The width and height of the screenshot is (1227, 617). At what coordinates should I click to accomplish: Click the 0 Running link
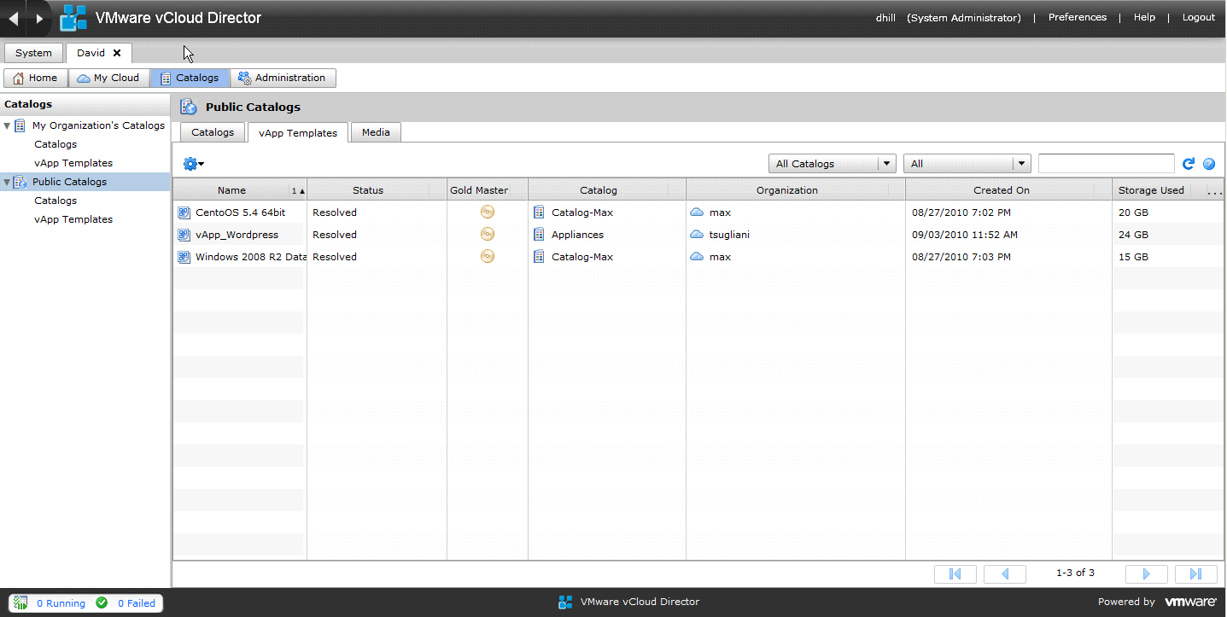pyautogui.click(x=61, y=603)
